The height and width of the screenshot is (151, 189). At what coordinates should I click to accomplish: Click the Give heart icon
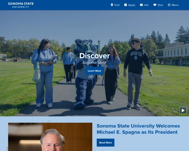point(155,5)
